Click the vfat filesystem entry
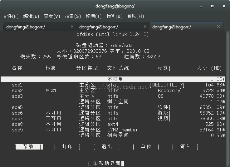The image size is (230, 167). click(113, 85)
